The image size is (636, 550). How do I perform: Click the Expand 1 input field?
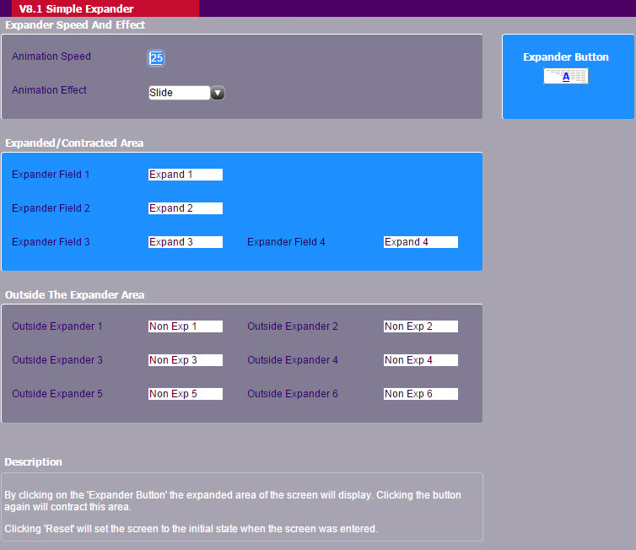click(x=186, y=175)
